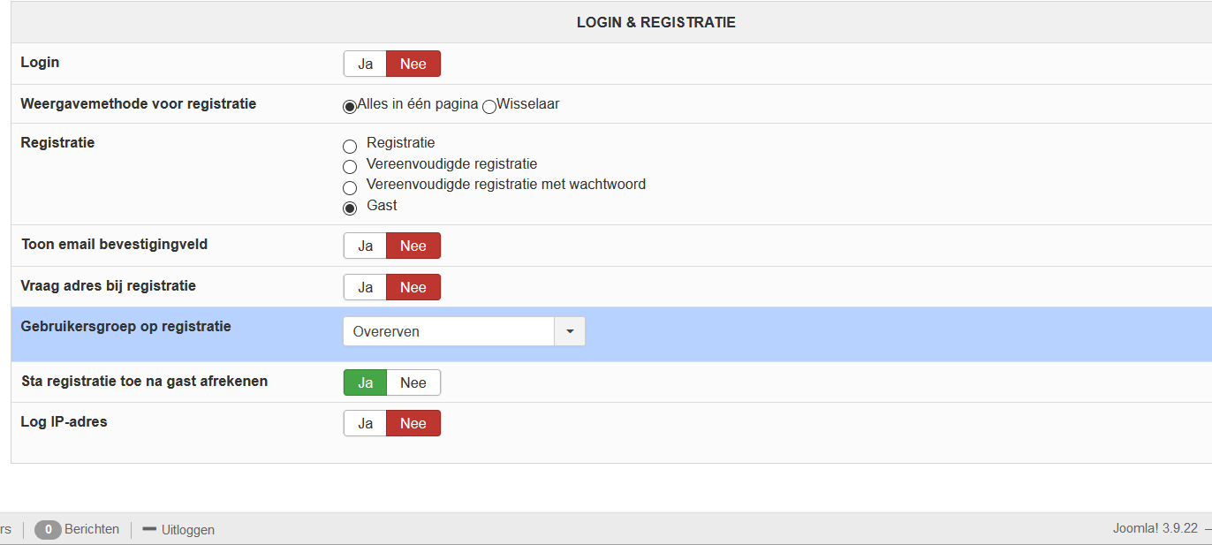1212x545 pixels.
Task: Enable Toon email bevestigingveld with Ja
Action: [366, 246]
